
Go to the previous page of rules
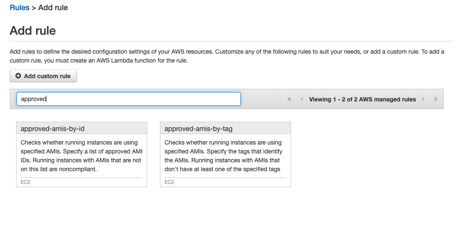302,99
